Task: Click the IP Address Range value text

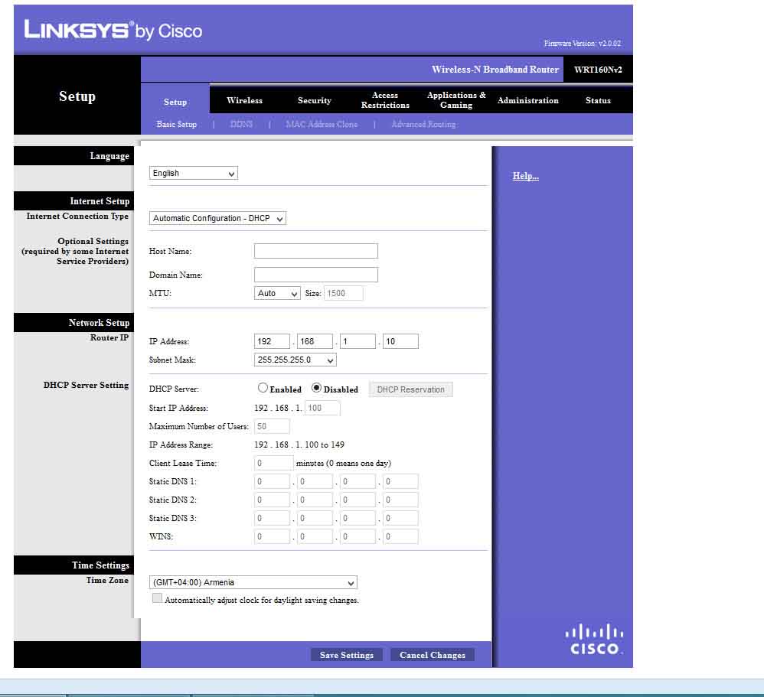Action: pyautogui.click(x=299, y=445)
